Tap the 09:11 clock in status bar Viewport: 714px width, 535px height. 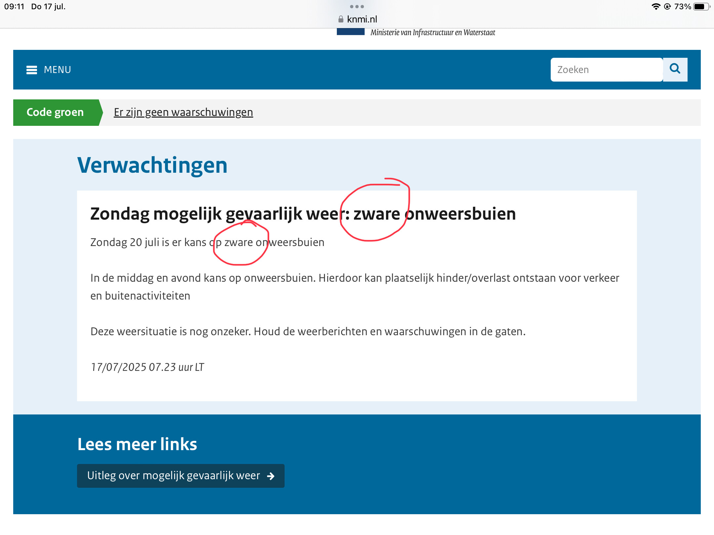tap(15, 7)
